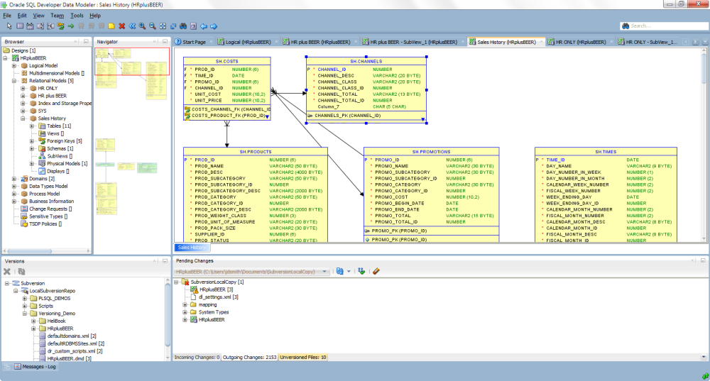
Task: Click the tab list dropdown at tab bar end
Action: pyautogui.click(x=704, y=42)
